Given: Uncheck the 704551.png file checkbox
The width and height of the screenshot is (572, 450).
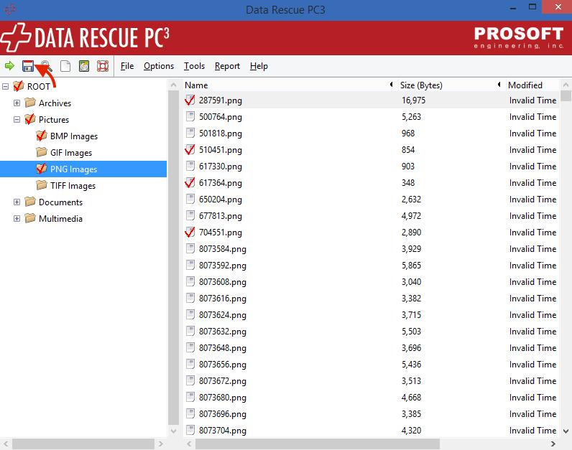Looking at the screenshot, I should tap(190, 232).
